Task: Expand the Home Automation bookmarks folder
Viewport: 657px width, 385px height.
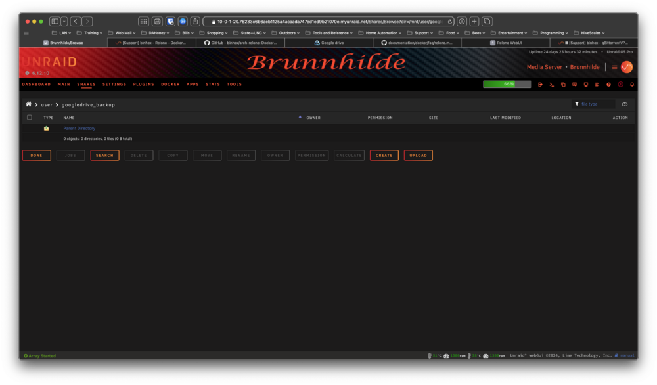Action: [x=380, y=33]
